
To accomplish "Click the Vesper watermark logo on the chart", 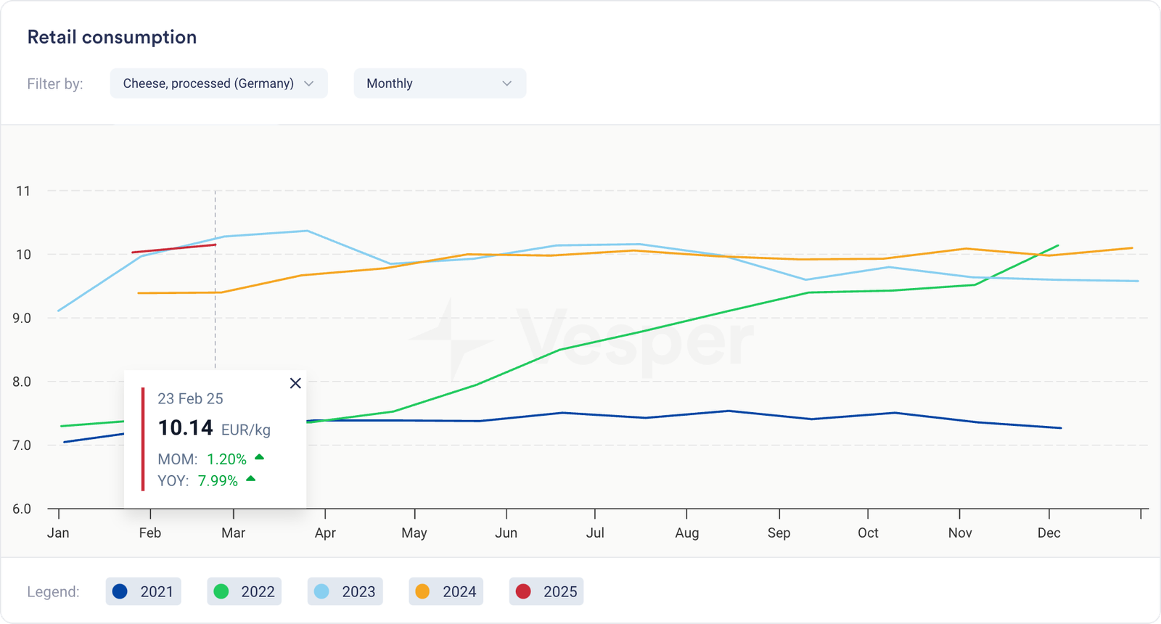I will coord(450,339).
